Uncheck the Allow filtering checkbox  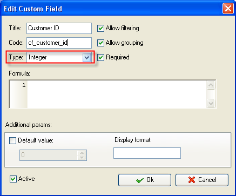point(100,29)
